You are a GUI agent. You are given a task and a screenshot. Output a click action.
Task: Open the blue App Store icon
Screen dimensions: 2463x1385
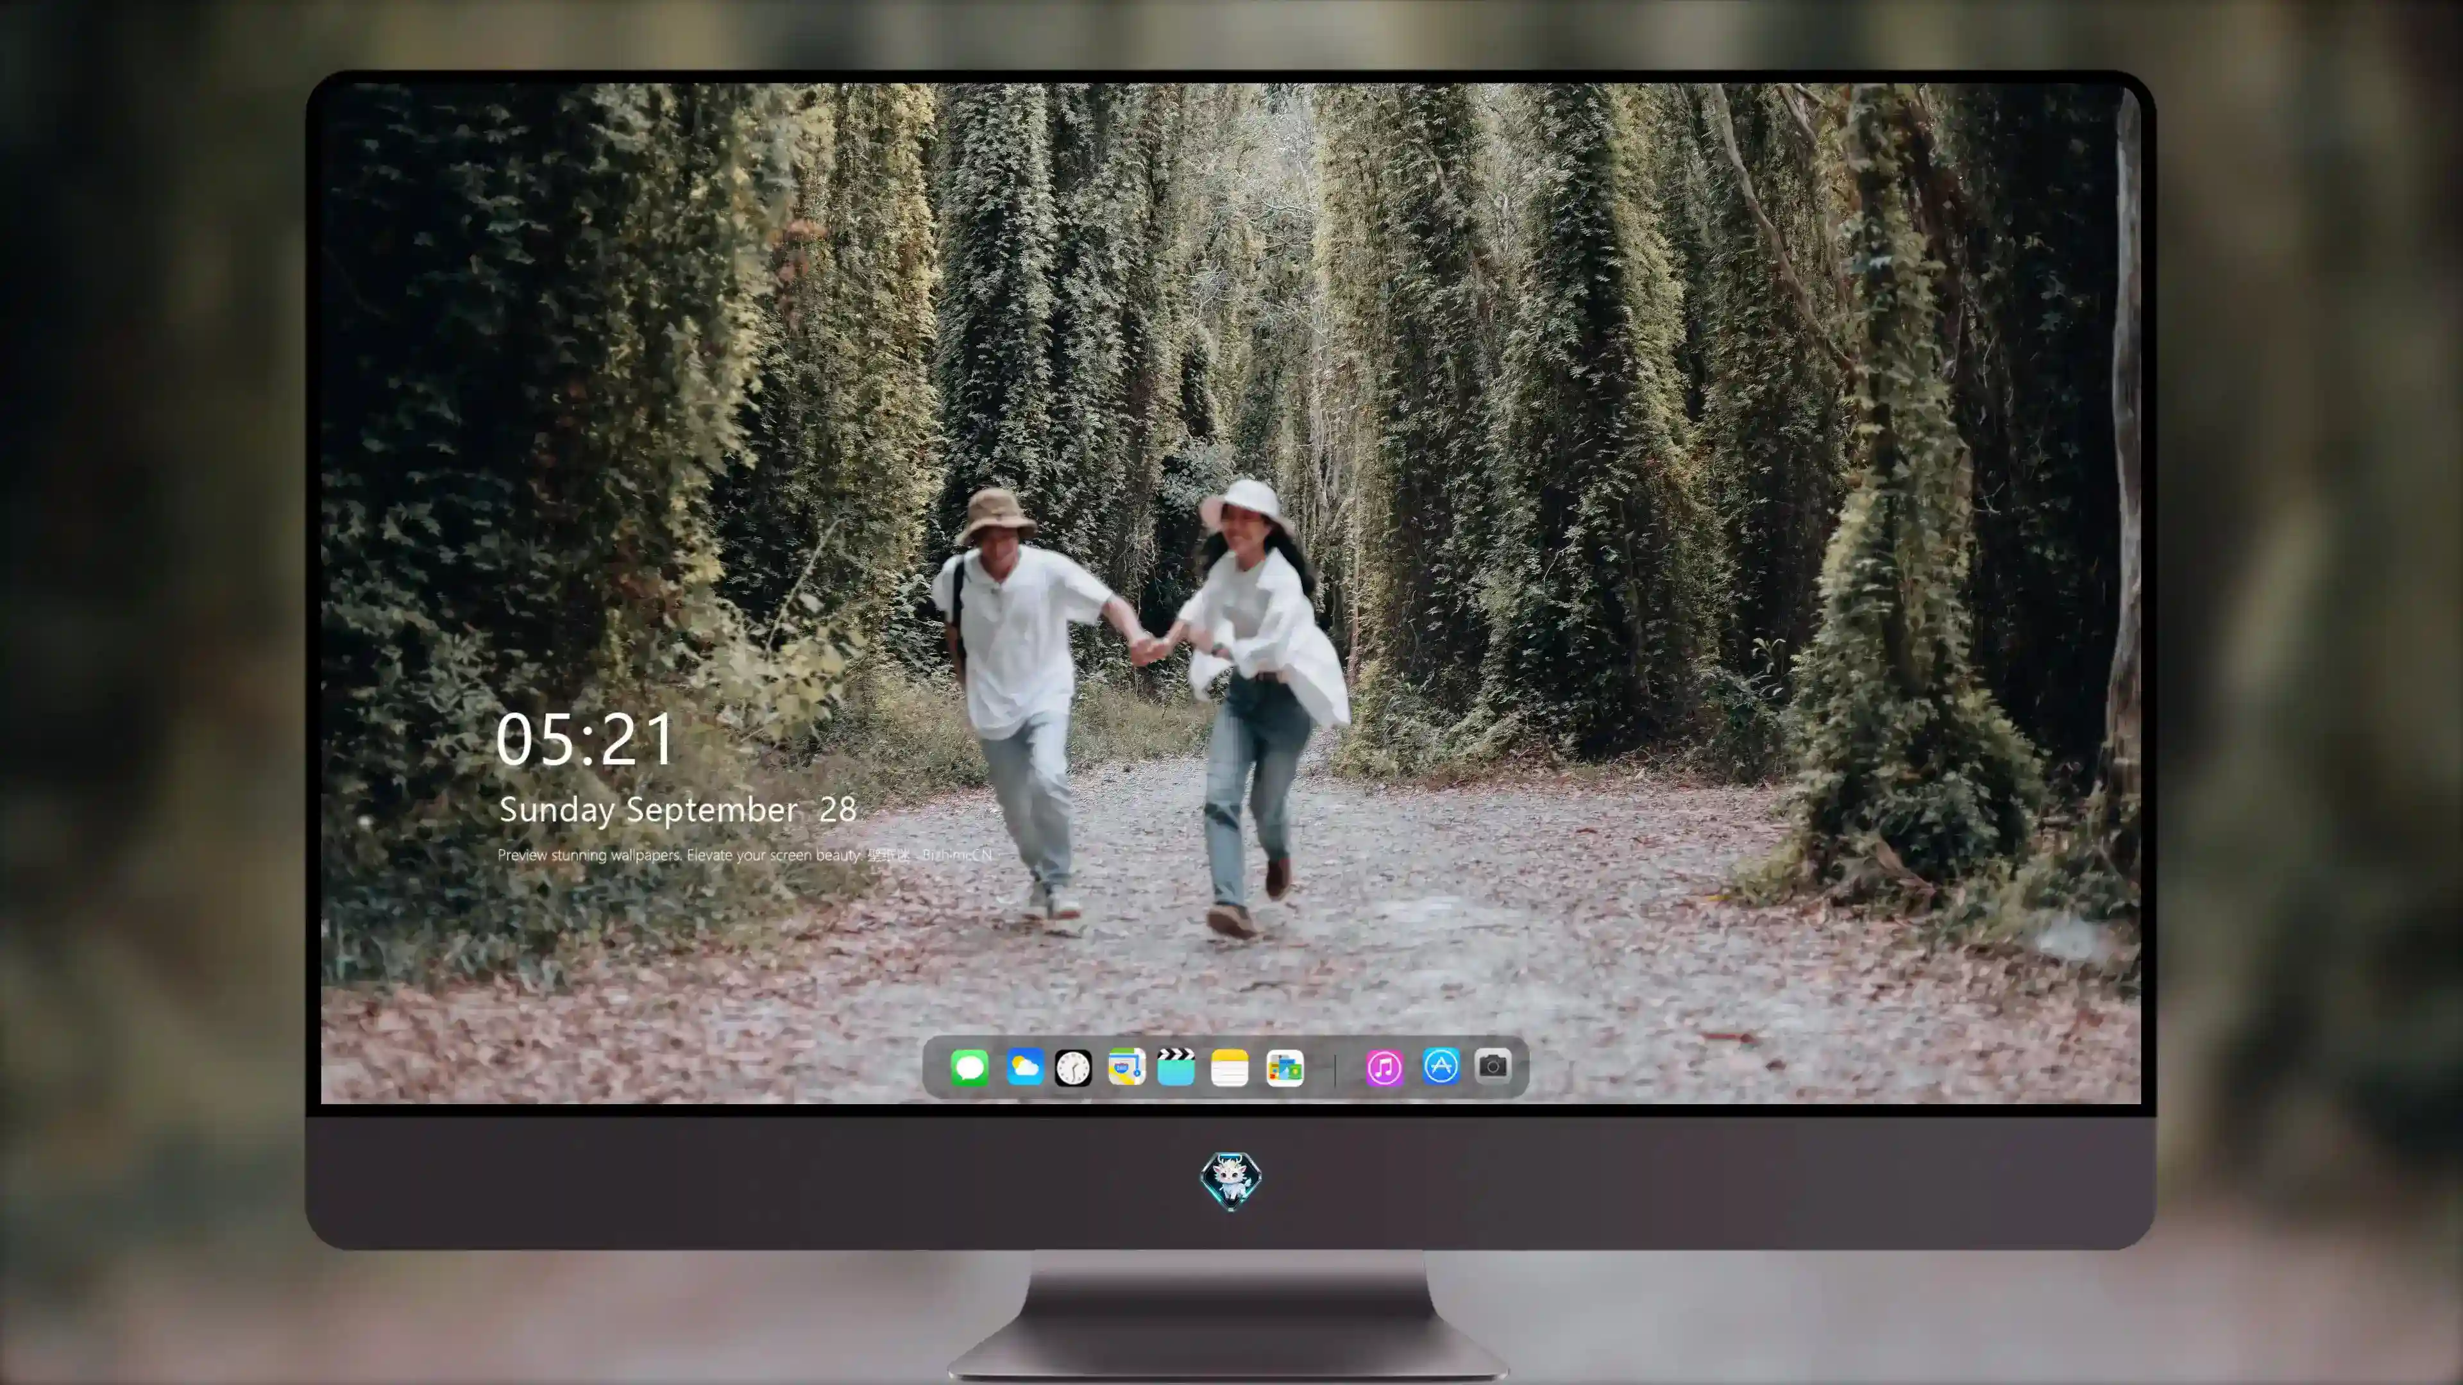pos(1441,1066)
